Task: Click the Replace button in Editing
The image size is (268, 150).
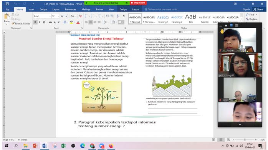Action: coord(251,19)
